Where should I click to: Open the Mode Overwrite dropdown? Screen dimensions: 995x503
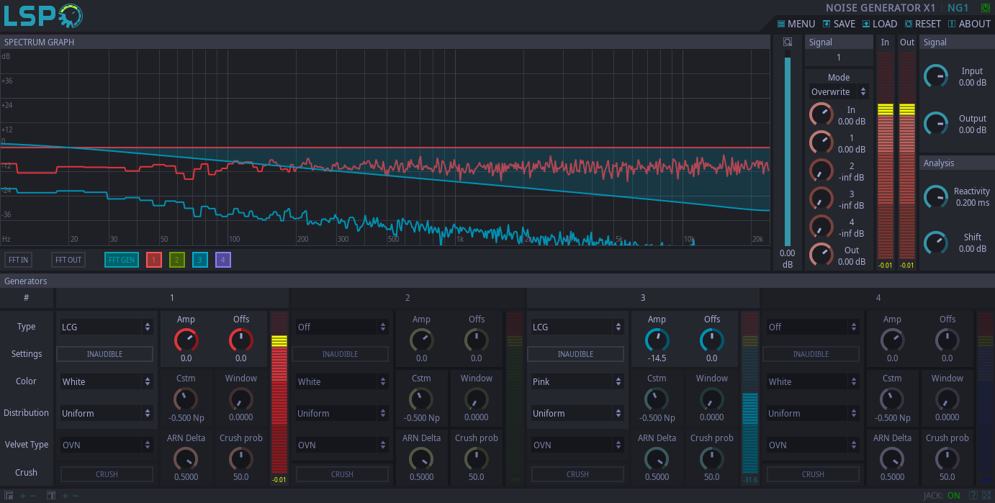coord(838,92)
